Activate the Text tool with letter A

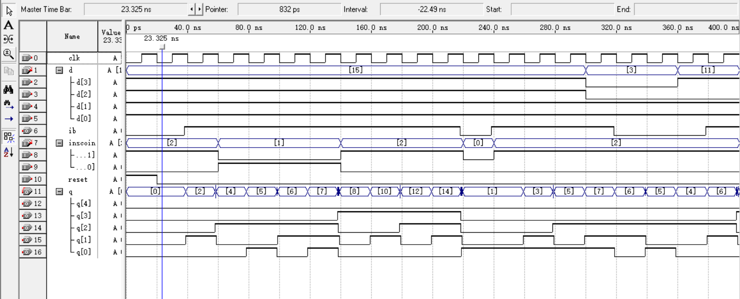[9, 25]
